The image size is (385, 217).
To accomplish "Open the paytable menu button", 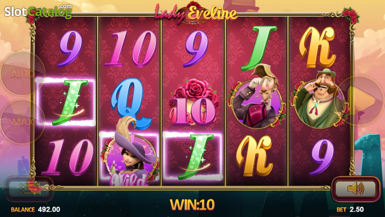I will click(29, 188).
